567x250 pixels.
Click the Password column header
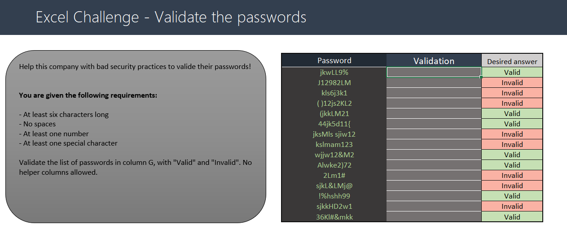click(x=334, y=60)
